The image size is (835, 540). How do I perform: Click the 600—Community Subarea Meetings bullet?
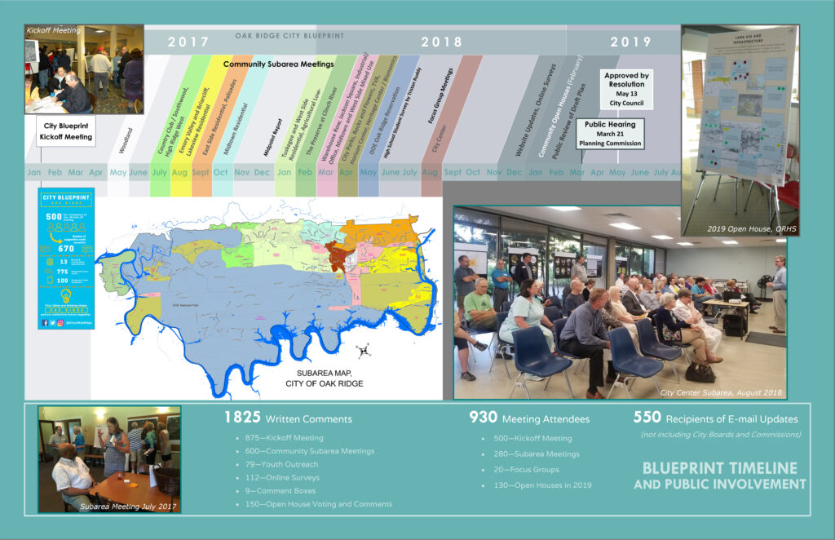point(309,451)
